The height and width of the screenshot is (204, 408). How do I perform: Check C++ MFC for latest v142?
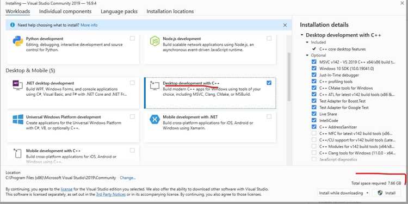(x=314, y=133)
